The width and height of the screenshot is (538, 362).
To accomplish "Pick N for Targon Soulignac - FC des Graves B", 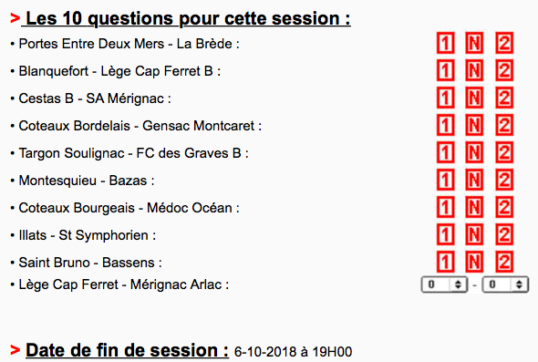I will [474, 152].
